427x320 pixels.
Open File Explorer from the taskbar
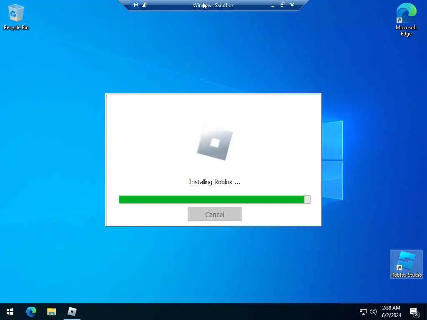coord(51,312)
